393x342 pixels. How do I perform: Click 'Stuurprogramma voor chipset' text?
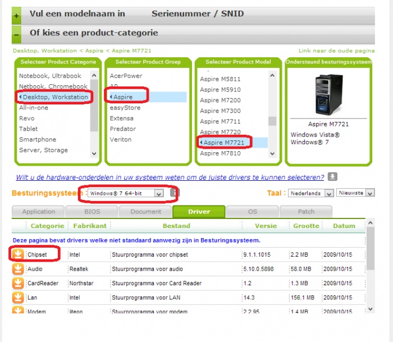[x=150, y=254]
